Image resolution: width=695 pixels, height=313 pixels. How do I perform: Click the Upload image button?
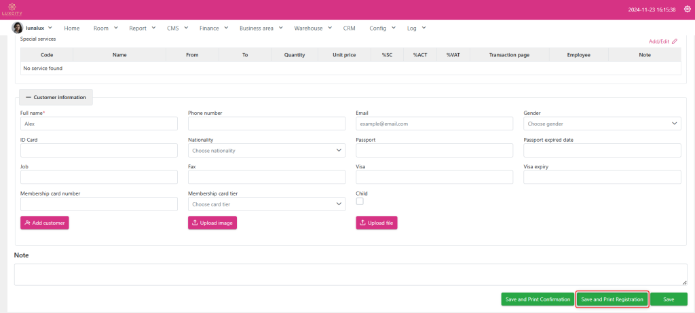pos(212,223)
